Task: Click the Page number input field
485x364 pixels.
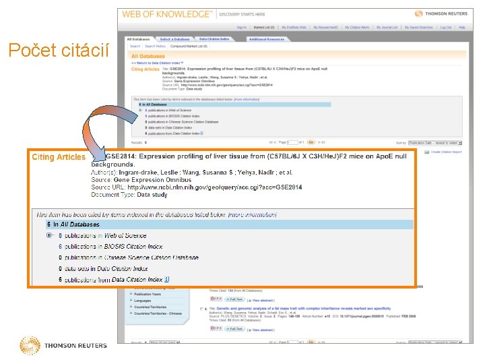Action: click(x=292, y=142)
